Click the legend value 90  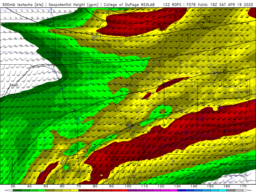[112, 186]
